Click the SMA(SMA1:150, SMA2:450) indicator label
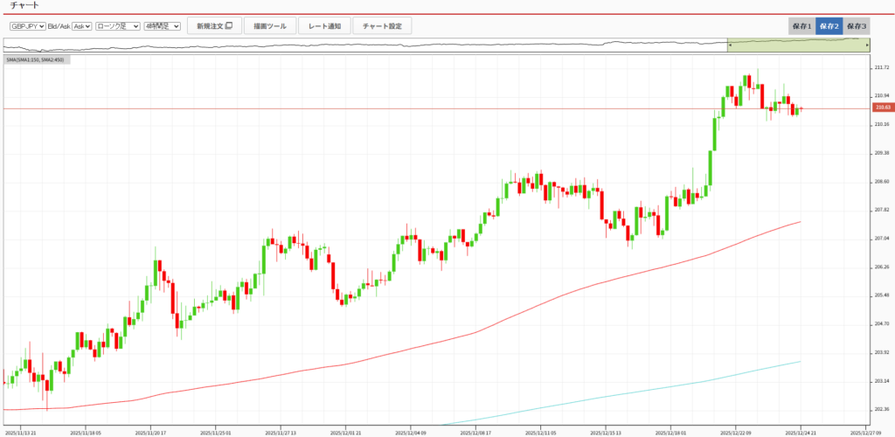 point(36,59)
